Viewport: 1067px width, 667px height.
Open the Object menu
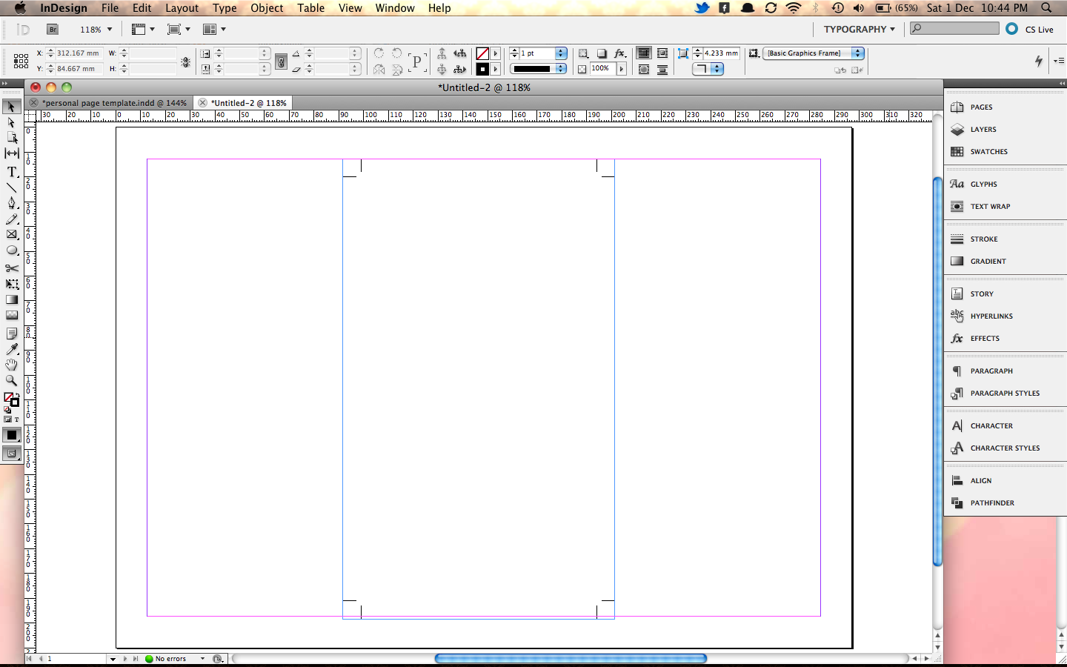tap(267, 8)
